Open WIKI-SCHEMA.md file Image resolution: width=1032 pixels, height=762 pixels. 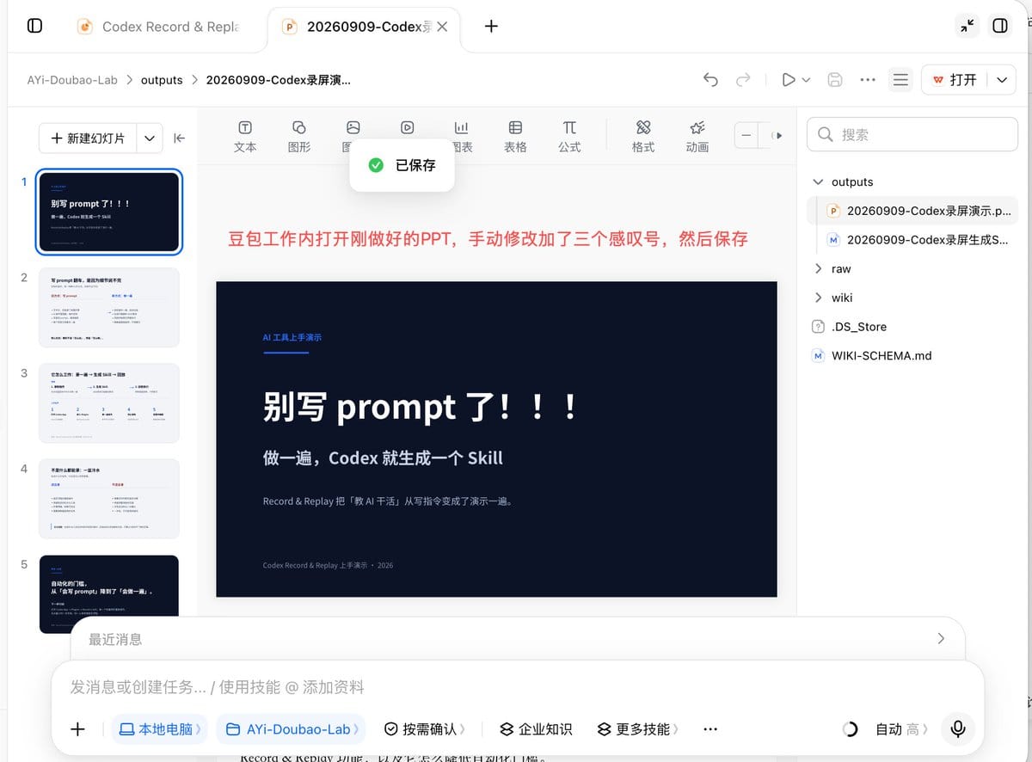[x=872, y=355]
